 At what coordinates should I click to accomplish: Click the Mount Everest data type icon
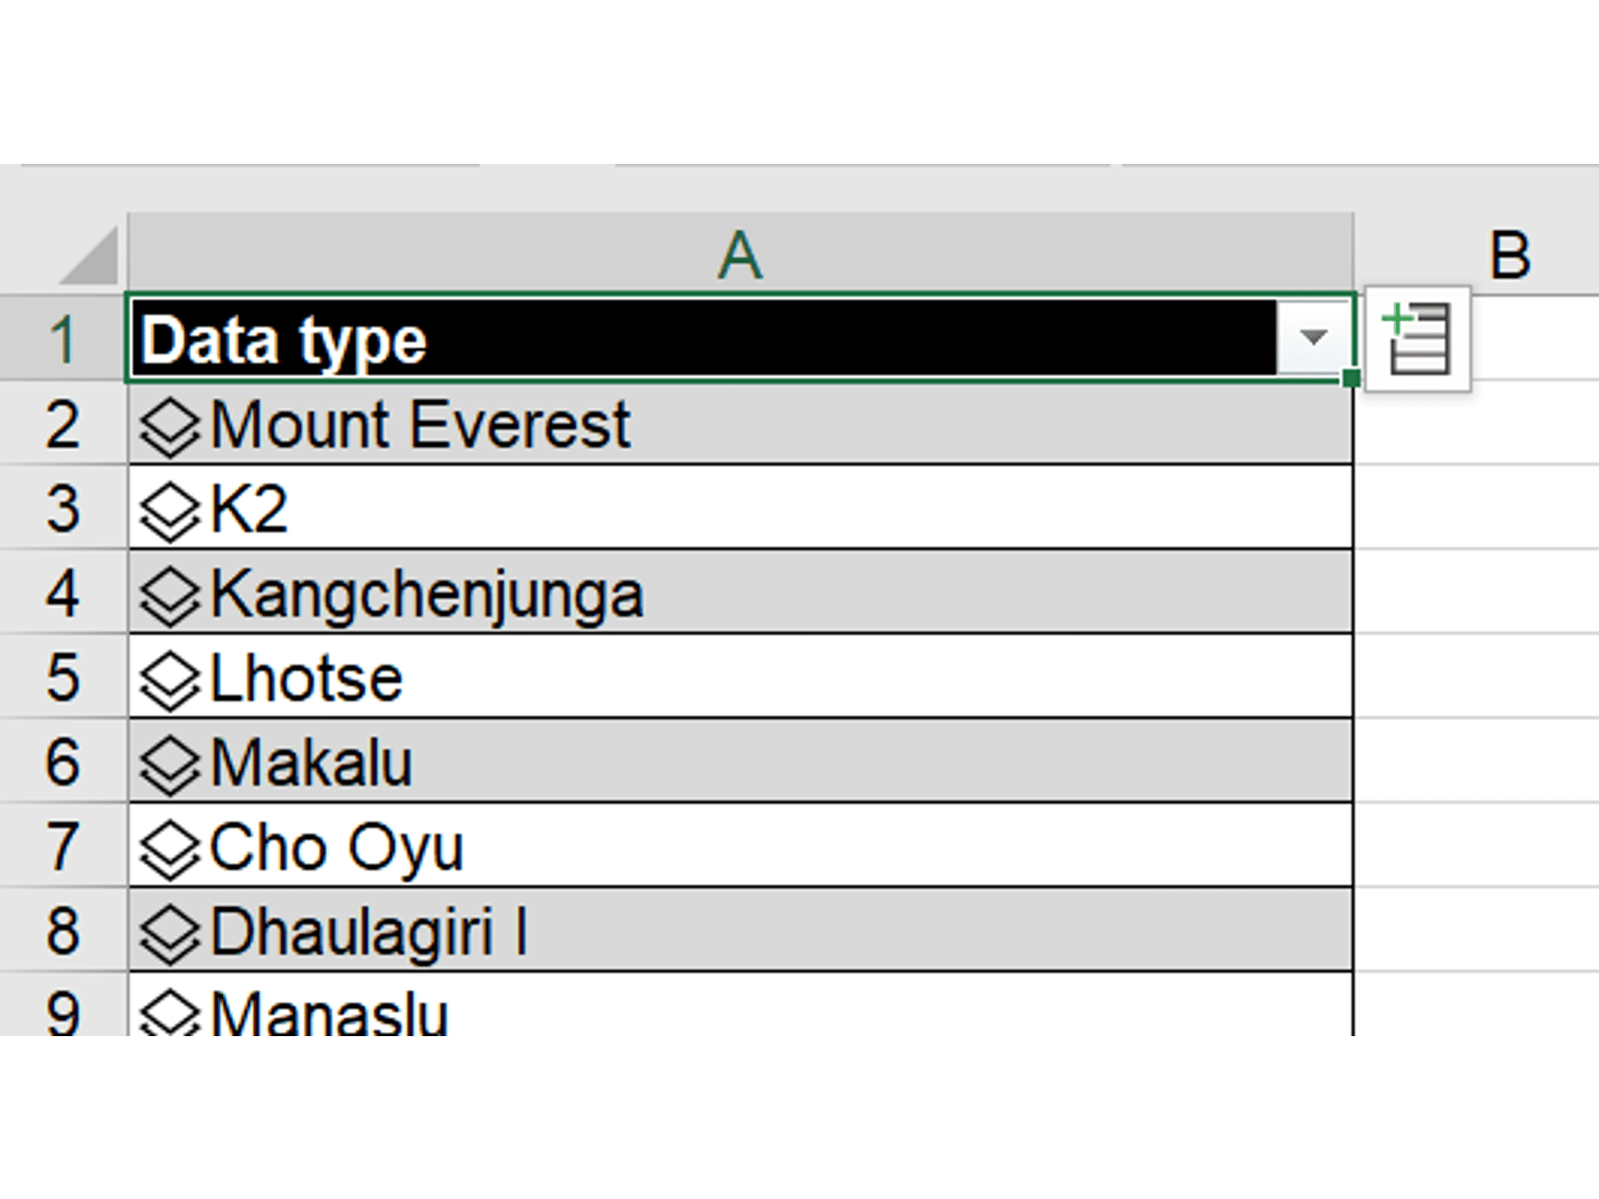(169, 427)
